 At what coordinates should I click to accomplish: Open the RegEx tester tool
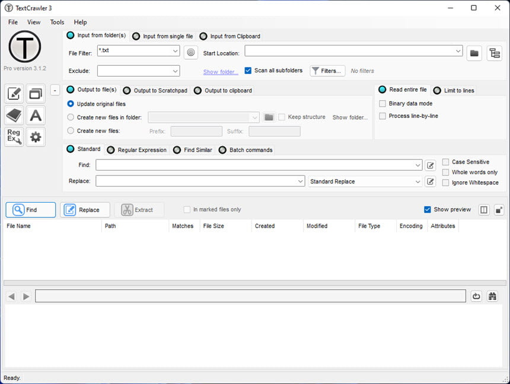(x=14, y=136)
